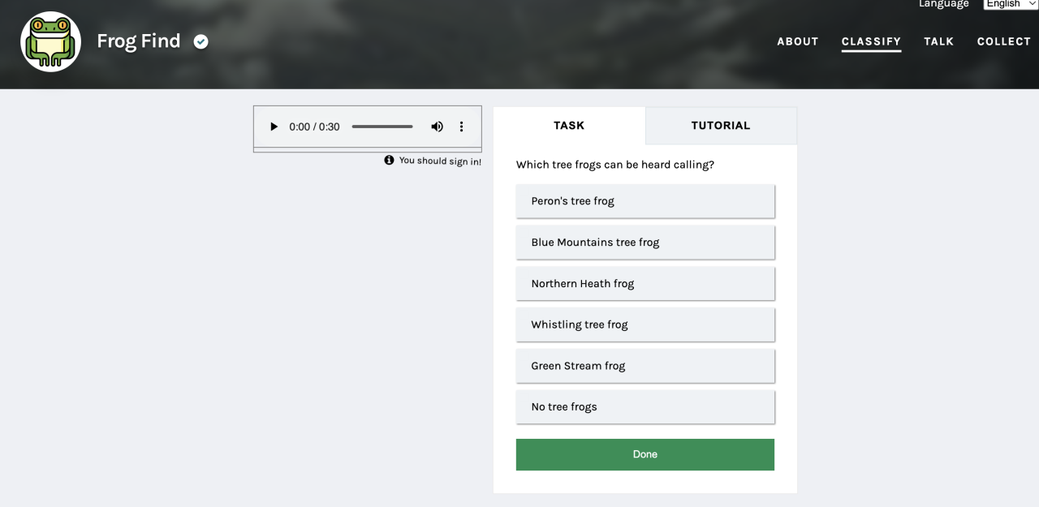Choose Whistling tree frog option
1039x507 pixels.
[645, 324]
